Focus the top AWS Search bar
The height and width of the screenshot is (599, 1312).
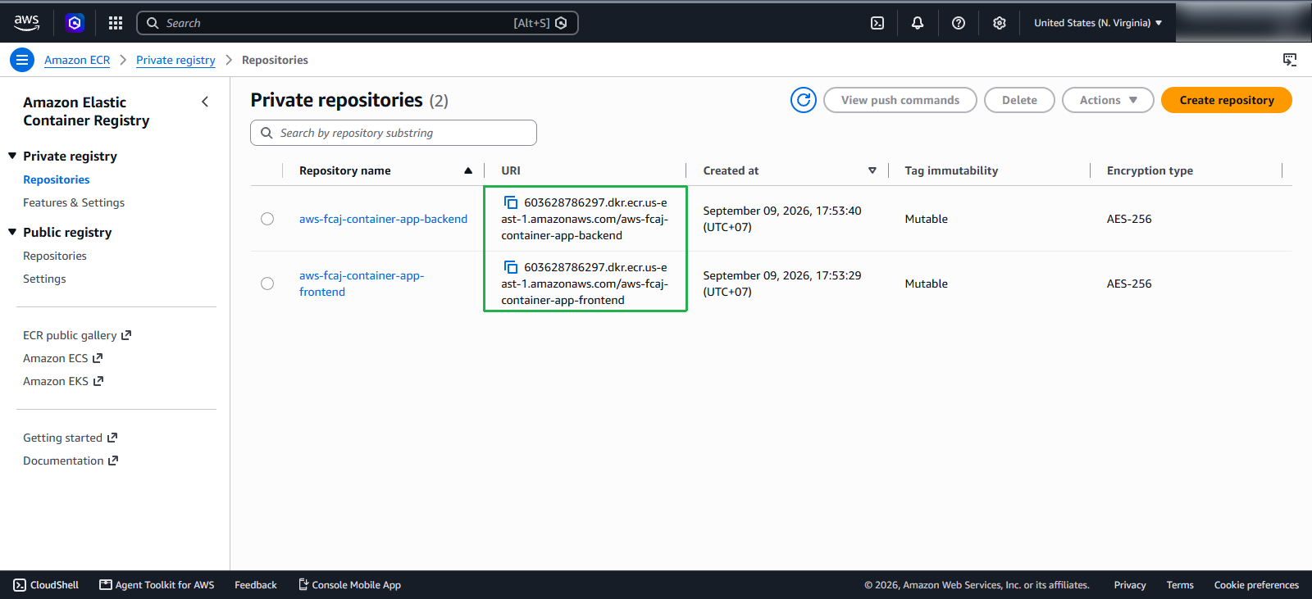point(358,23)
